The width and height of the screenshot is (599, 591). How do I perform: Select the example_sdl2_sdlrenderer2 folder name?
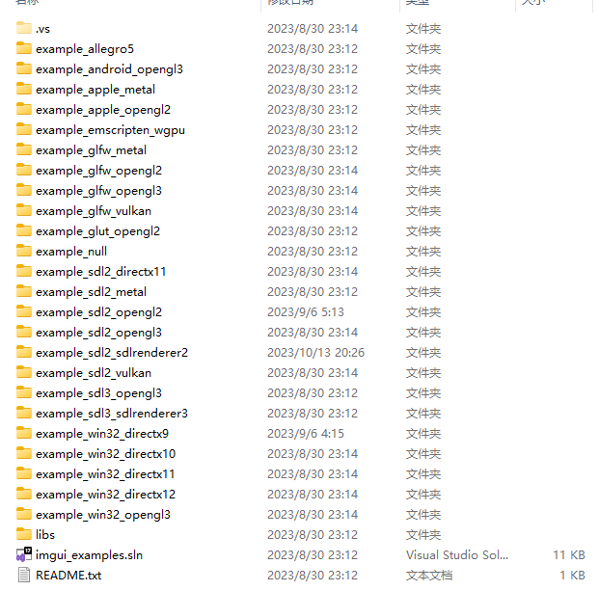coord(112,353)
